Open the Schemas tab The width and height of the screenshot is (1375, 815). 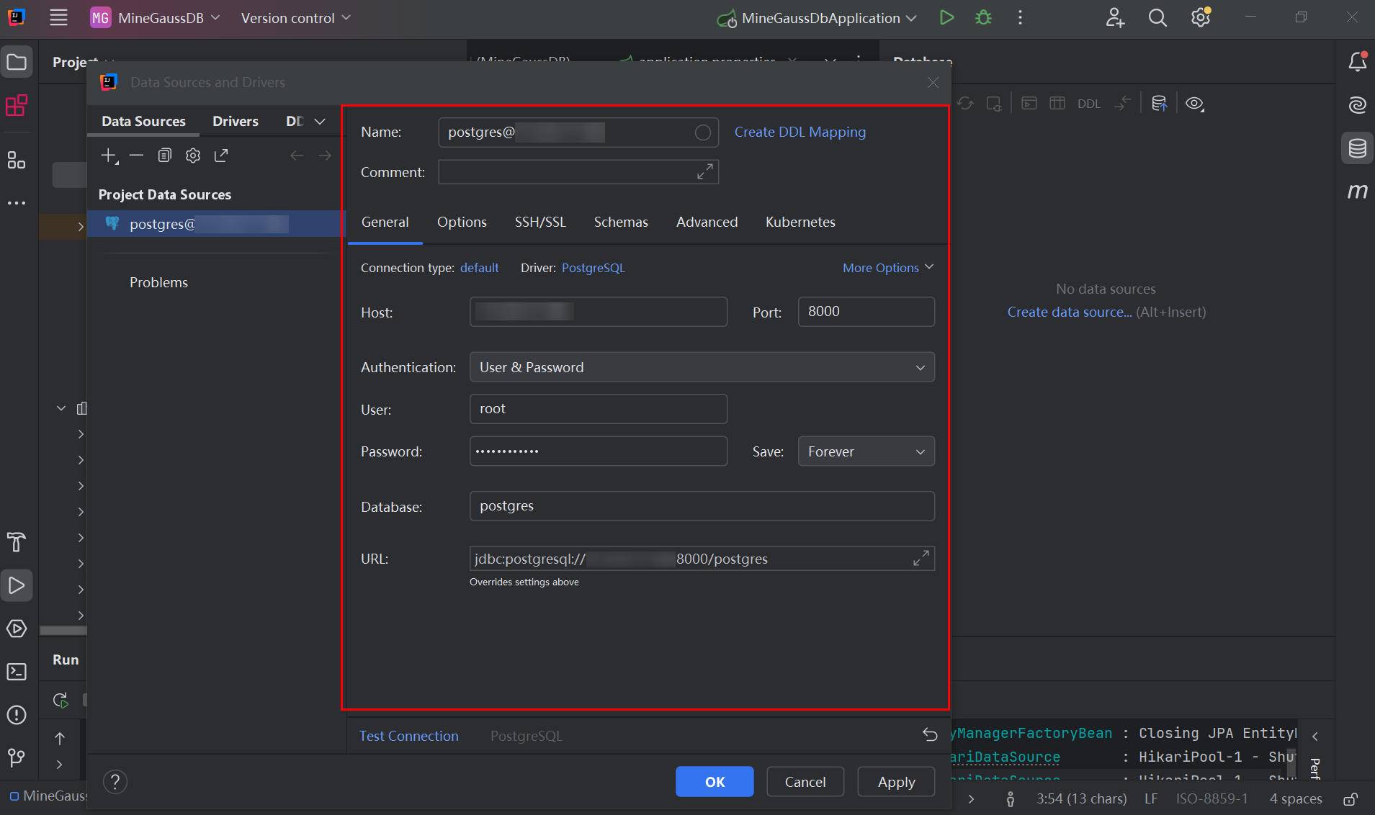[621, 222]
